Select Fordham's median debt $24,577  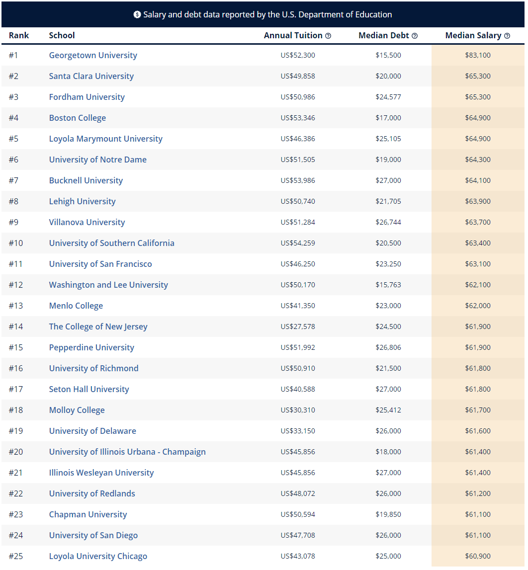tap(388, 97)
